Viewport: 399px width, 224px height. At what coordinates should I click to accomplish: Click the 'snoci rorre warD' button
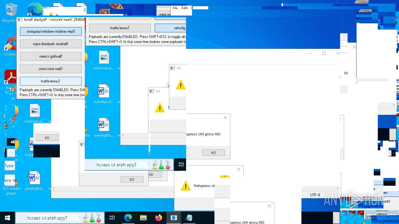tap(51, 69)
